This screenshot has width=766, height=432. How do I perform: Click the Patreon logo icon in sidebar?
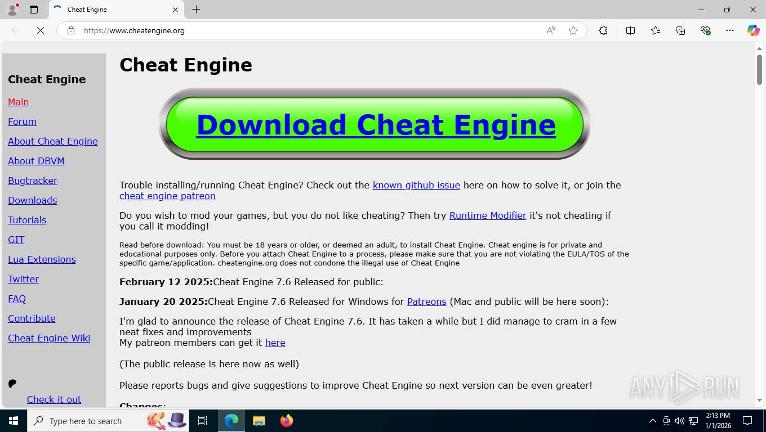[12, 384]
